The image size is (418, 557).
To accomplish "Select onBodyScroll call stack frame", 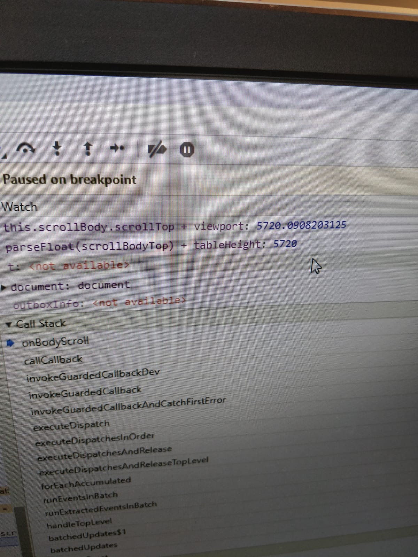I will tap(55, 342).
